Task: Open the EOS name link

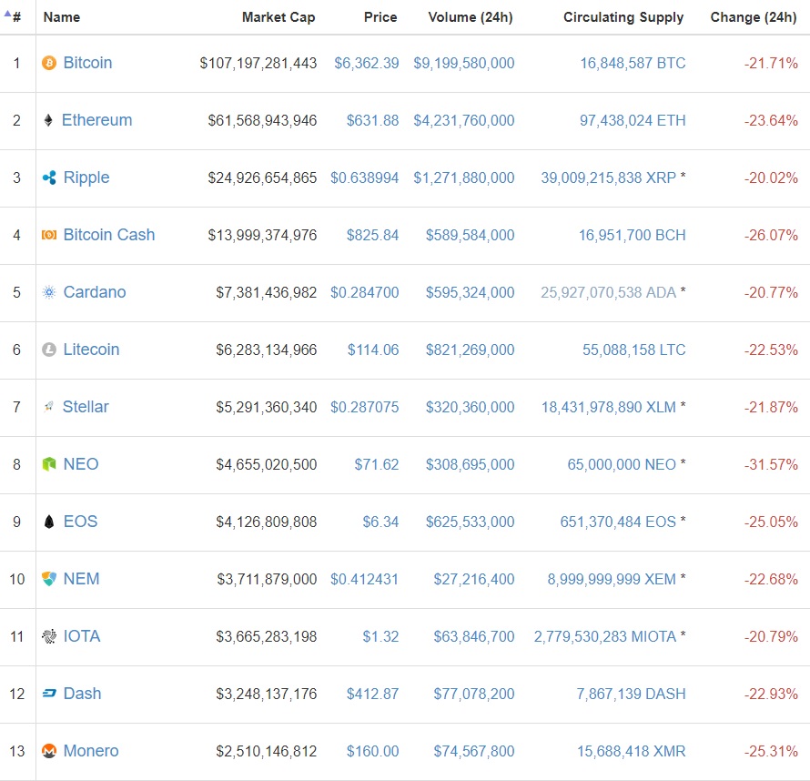Action: pyautogui.click(x=81, y=522)
